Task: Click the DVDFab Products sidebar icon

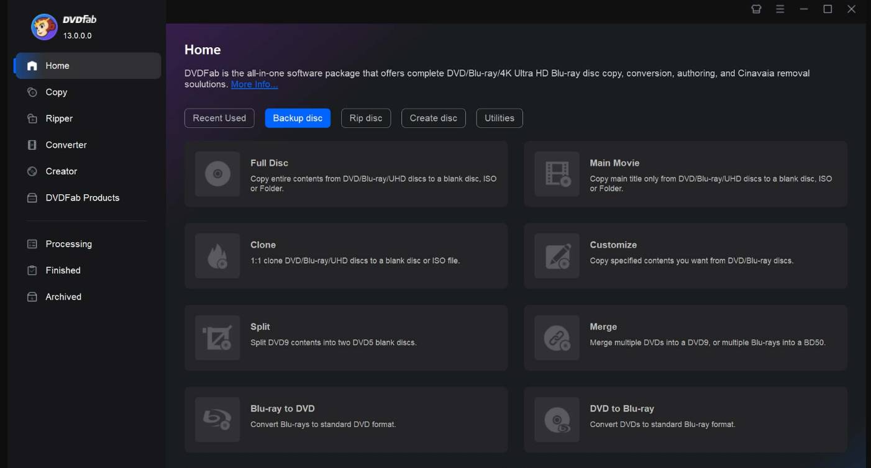Action: [32, 197]
